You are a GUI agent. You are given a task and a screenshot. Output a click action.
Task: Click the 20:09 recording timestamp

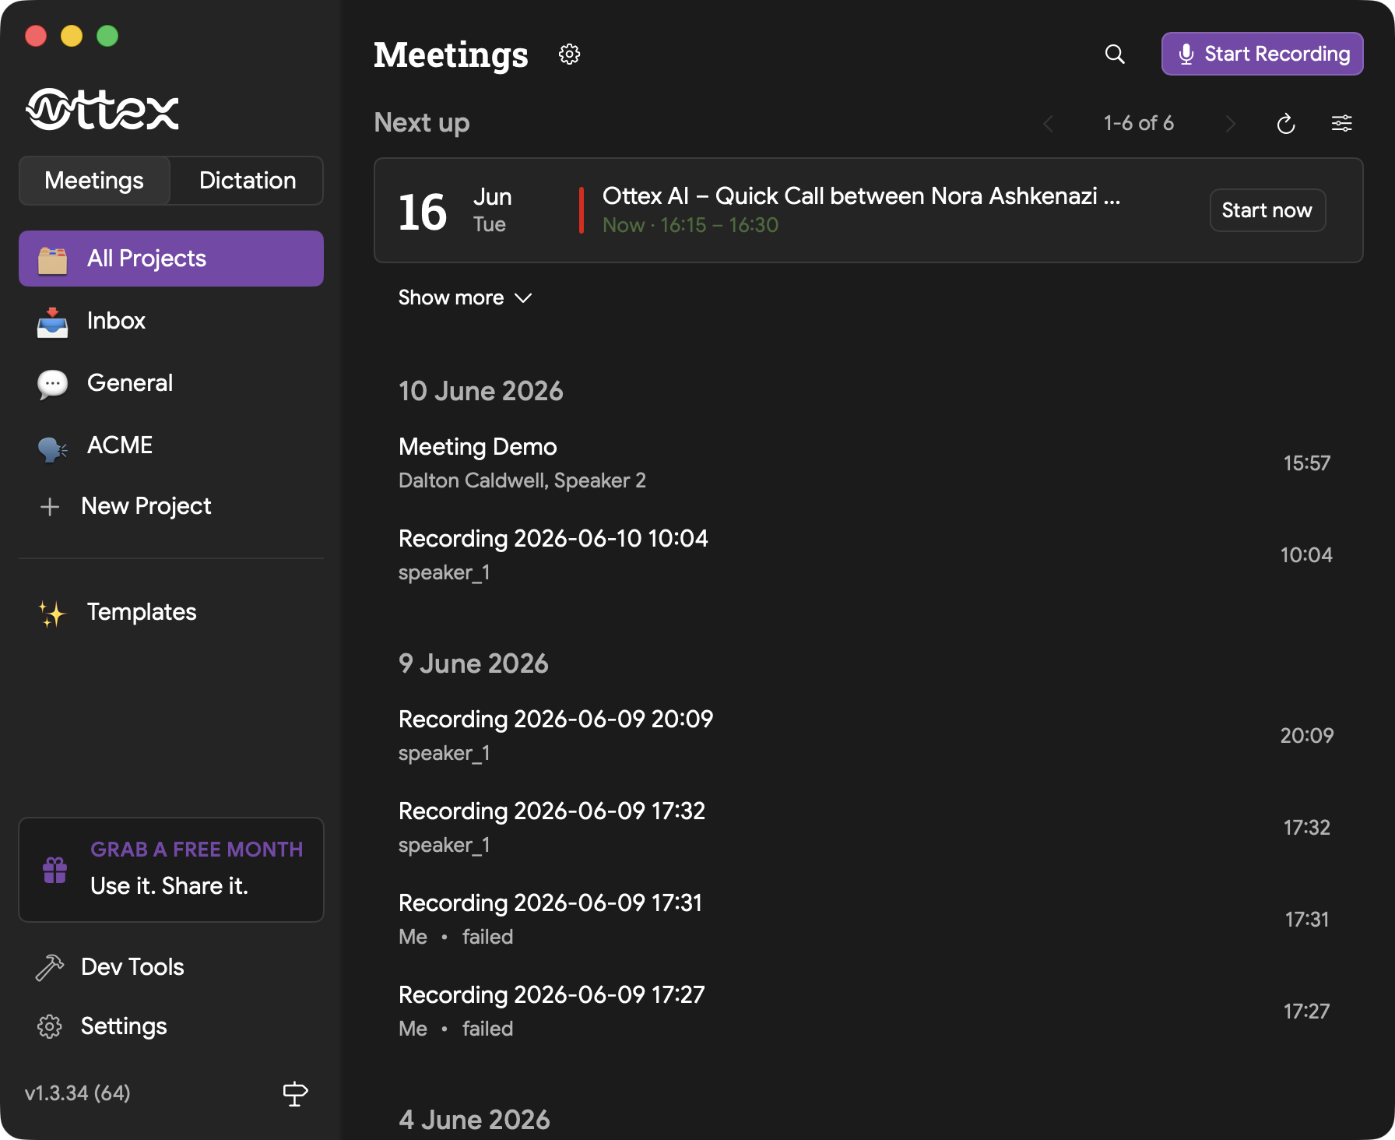(1307, 736)
